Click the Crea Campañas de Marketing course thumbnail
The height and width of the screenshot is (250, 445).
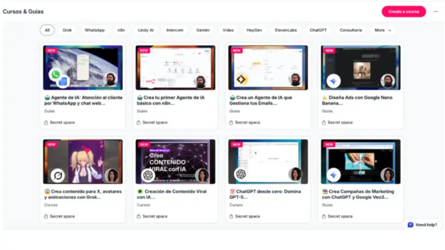tap(360, 161)
